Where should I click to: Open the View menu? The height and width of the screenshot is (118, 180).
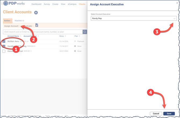pos(63,4)
